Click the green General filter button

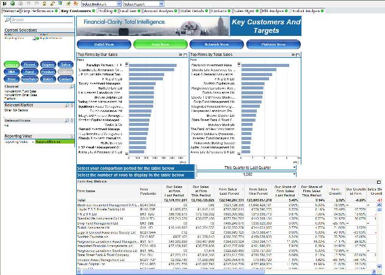click(12, 64)
